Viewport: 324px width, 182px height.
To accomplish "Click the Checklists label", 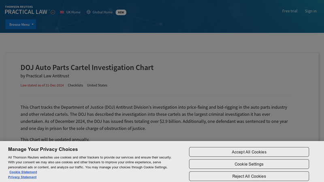I will [75, 85].
